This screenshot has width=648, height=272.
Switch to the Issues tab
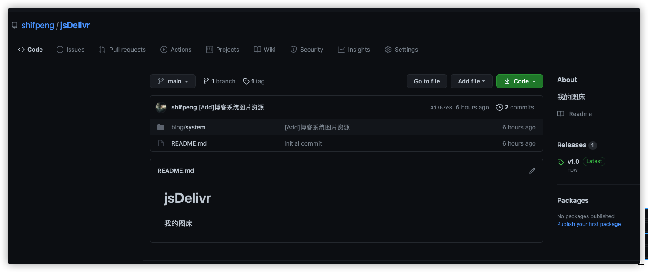70,50
